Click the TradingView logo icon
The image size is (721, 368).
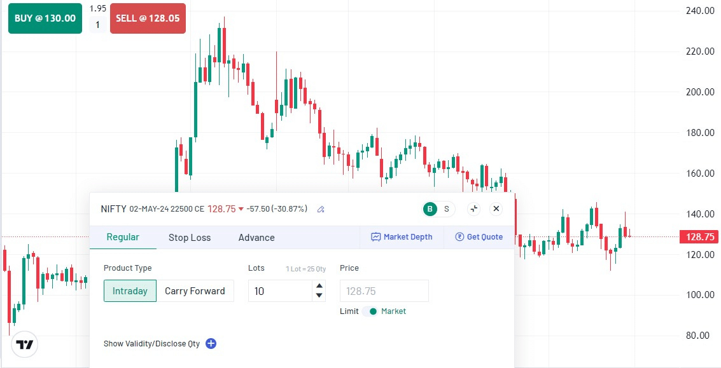[x=25, y=344]
